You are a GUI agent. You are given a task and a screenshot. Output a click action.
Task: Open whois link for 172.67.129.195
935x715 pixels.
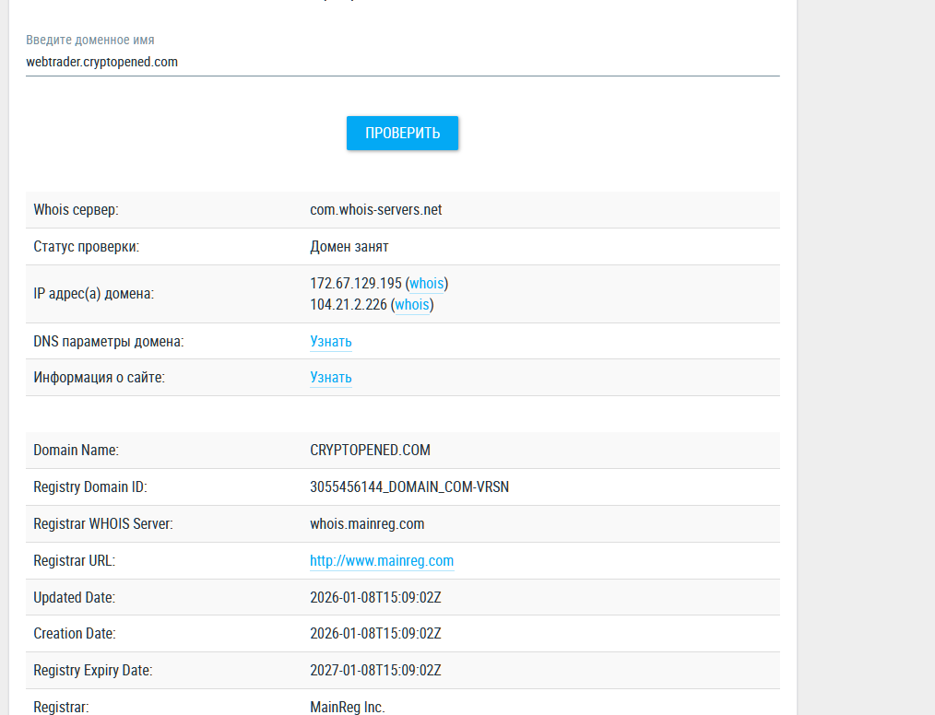(426, 284)
